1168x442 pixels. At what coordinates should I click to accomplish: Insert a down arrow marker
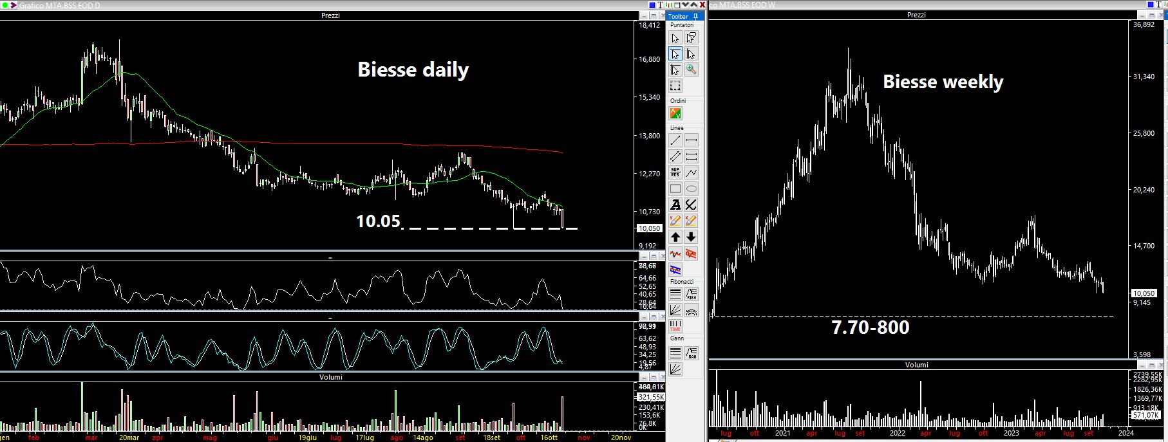pyautogui.click(x=691, y=237)
